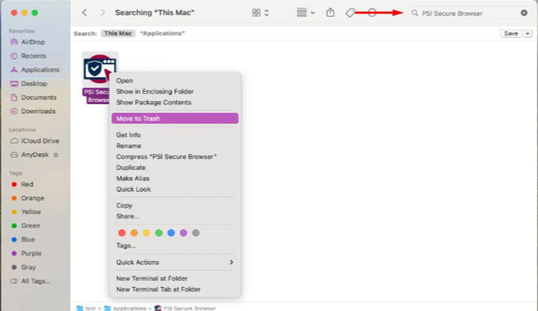Choose Move to Trash
This screenshot has width=538, height=311.
coord(175,118)
